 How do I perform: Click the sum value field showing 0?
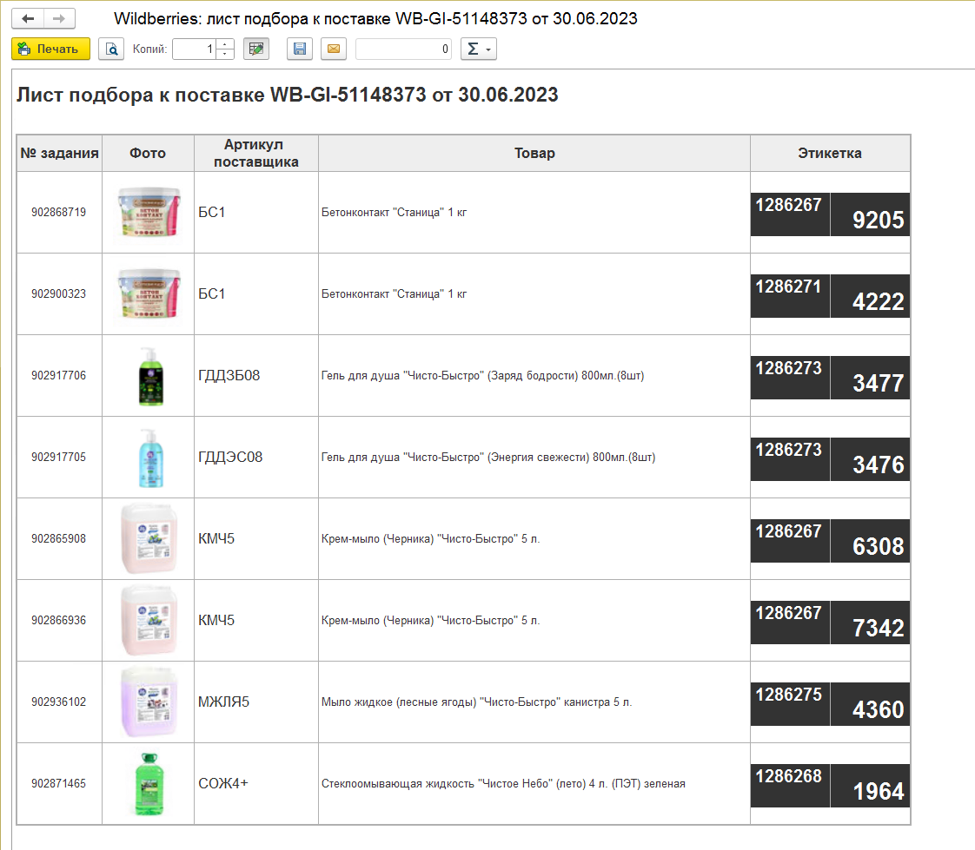pos(403,49)
